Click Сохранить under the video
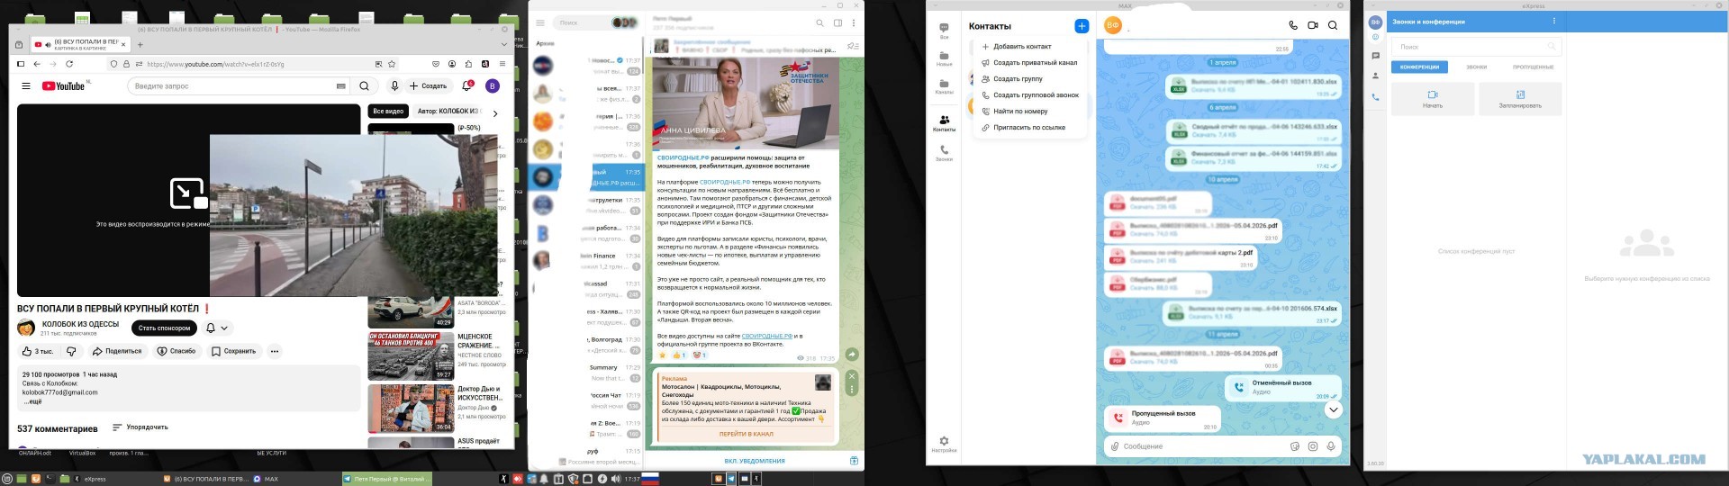 (x=234, y=351)
